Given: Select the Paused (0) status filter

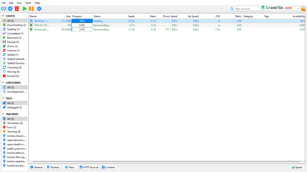Looking at the screenshot, I should click(x=15, y=42).
